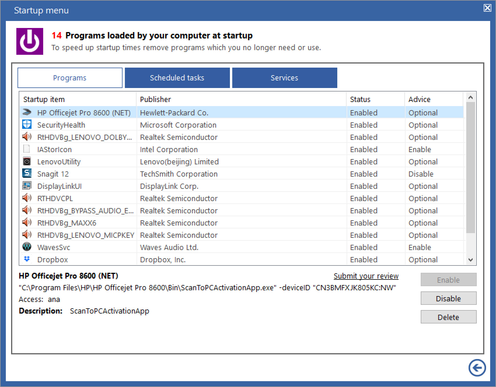Click the Microsoft Corporation publisher cell

pyautogui.click(x=178, y=125)
